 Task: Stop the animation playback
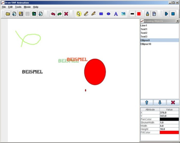(173, 14)
